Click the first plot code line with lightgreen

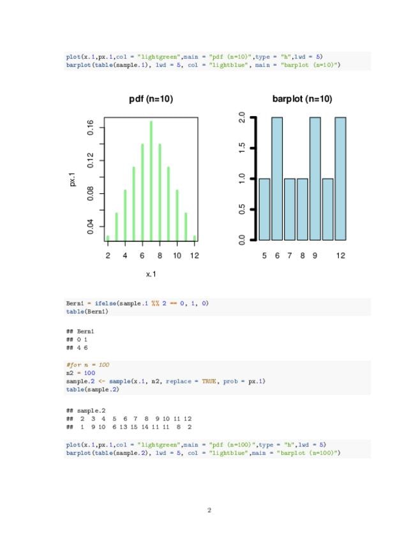195,57
